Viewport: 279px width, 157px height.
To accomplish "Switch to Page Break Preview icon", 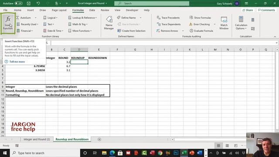I will [x=236, y=146].
